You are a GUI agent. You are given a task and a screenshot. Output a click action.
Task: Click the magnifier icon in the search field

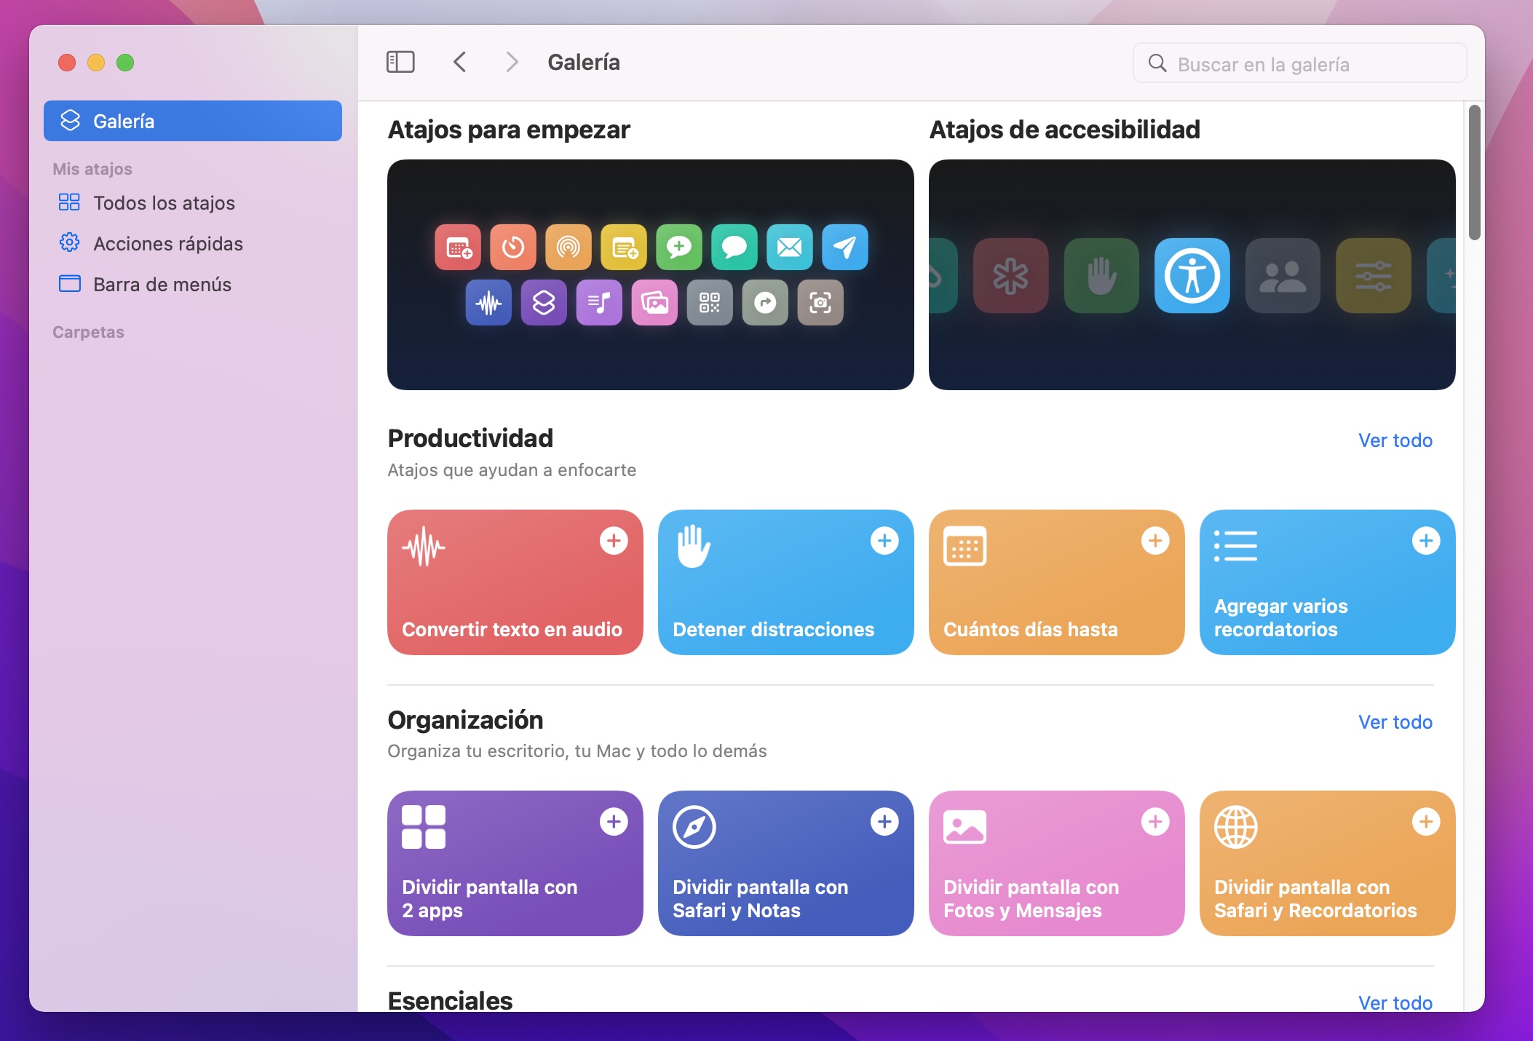click(x=1158, y=64)
